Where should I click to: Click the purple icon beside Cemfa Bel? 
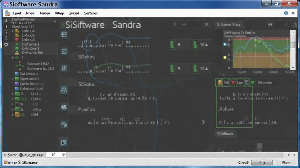click(x=17, y=84)
